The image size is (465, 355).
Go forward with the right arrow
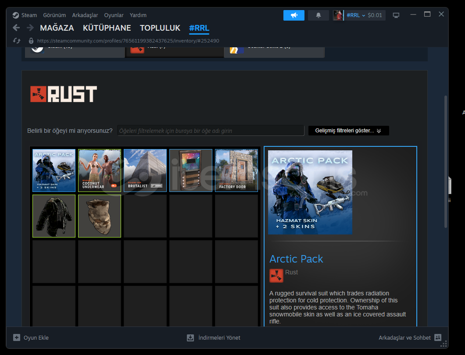(x=30, y=28)
